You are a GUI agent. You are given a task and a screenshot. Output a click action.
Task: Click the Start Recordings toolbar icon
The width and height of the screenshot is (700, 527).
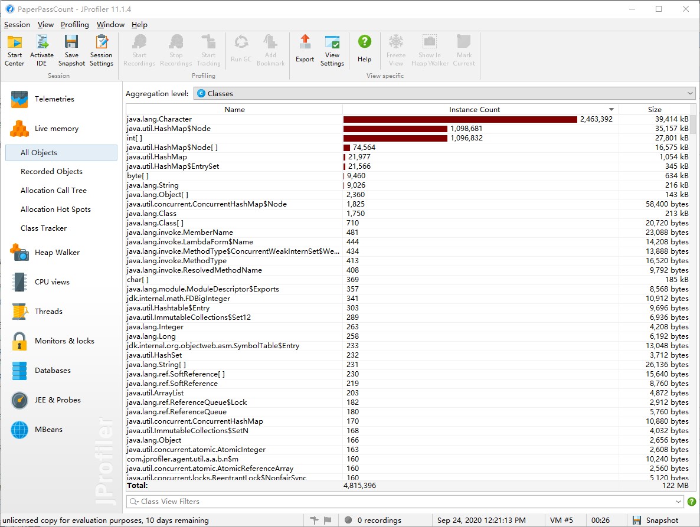coord(139,42)
